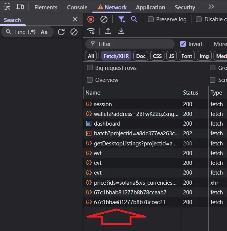Select the wallets?address request row

click(x=155, y=114)
